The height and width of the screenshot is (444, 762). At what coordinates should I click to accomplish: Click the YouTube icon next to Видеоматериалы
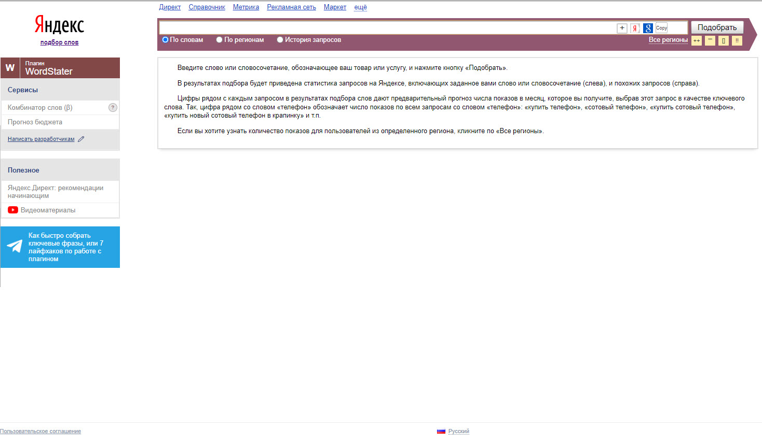(13, 210)
